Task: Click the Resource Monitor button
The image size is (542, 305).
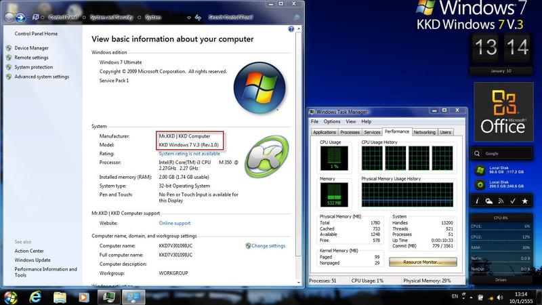Action: pyautogui.click(x=423, y=262)
